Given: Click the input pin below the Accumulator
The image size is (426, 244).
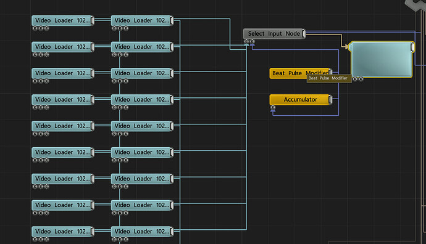Looking at the screenshot, I should (273, 107).
